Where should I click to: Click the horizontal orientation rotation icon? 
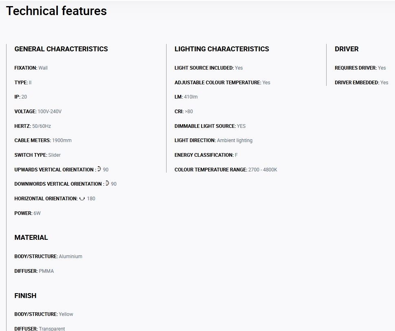[x=82, y=199]
